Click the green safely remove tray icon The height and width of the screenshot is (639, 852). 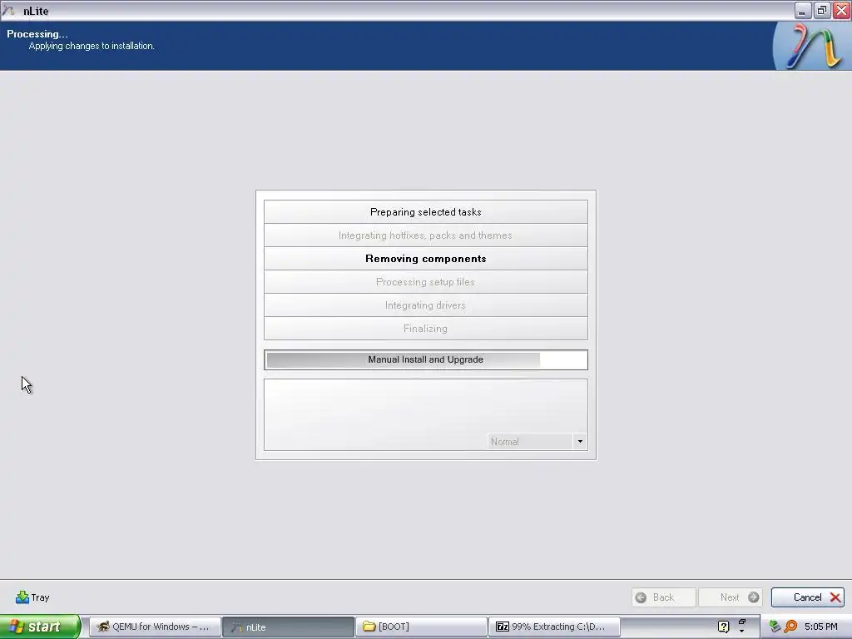[x=775, y=627]
